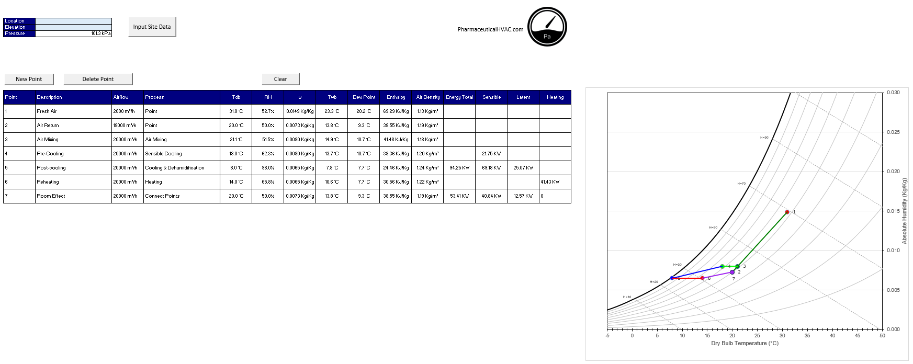Select the Air Mixing description cell
This screenshot has width=913, height=364.
point(73,140)
